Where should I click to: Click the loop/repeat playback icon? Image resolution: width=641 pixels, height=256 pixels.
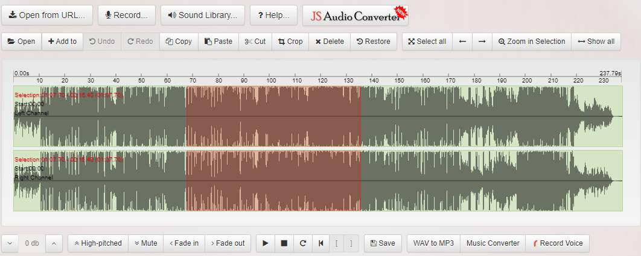click(x=302, y=243)
